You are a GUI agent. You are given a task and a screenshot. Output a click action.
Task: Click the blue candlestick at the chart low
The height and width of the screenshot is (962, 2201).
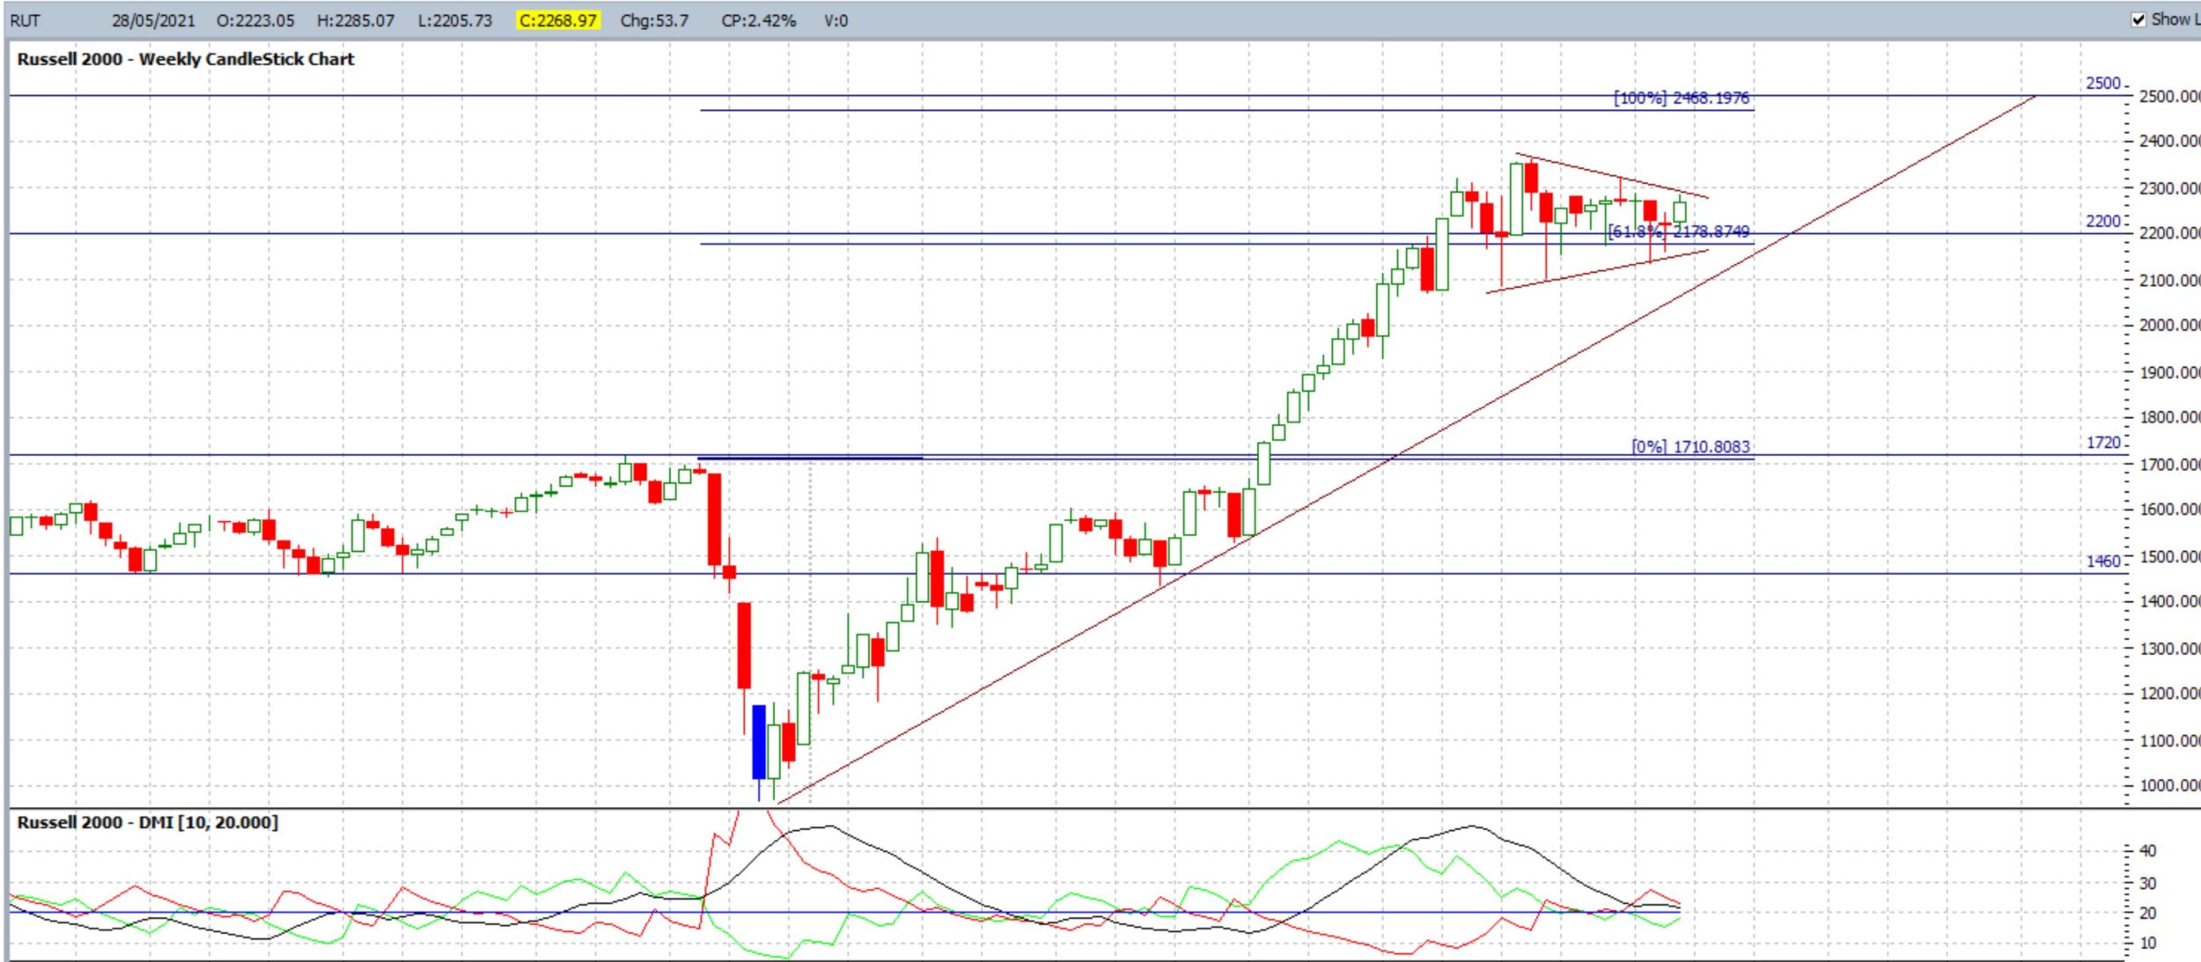click(759, 741)
